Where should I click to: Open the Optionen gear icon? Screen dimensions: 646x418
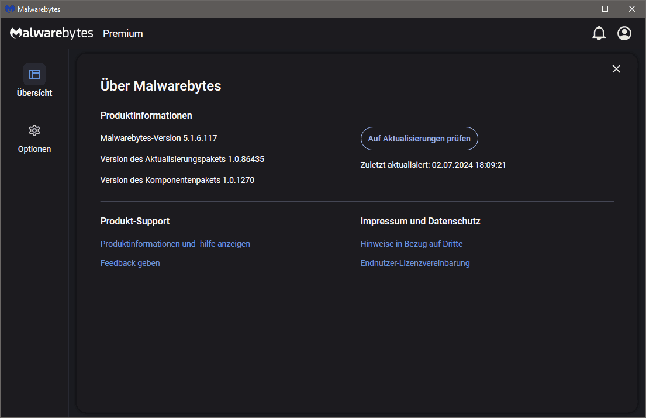[x=34, y=130]
